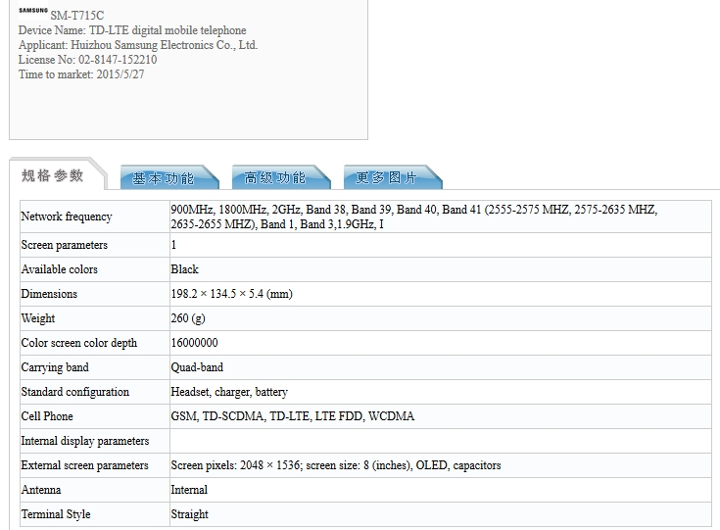This screenshot has height=530, width=720.
Task: Click the Weight value 260 (g)
Action: tap(188, 318)
